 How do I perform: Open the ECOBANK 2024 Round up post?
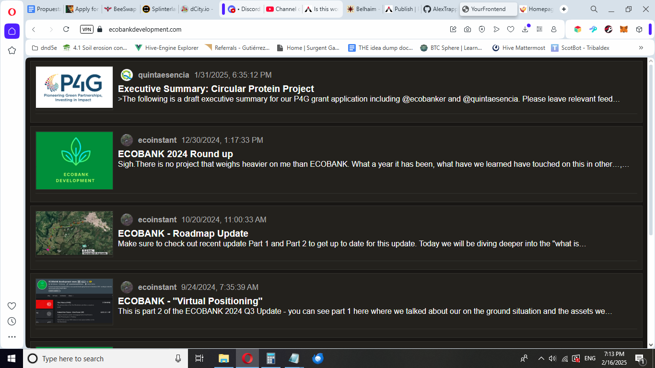[x=175, y=154]
